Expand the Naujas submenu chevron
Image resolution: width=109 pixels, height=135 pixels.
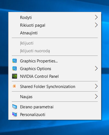pyautogui.click(x=96, y=97)
